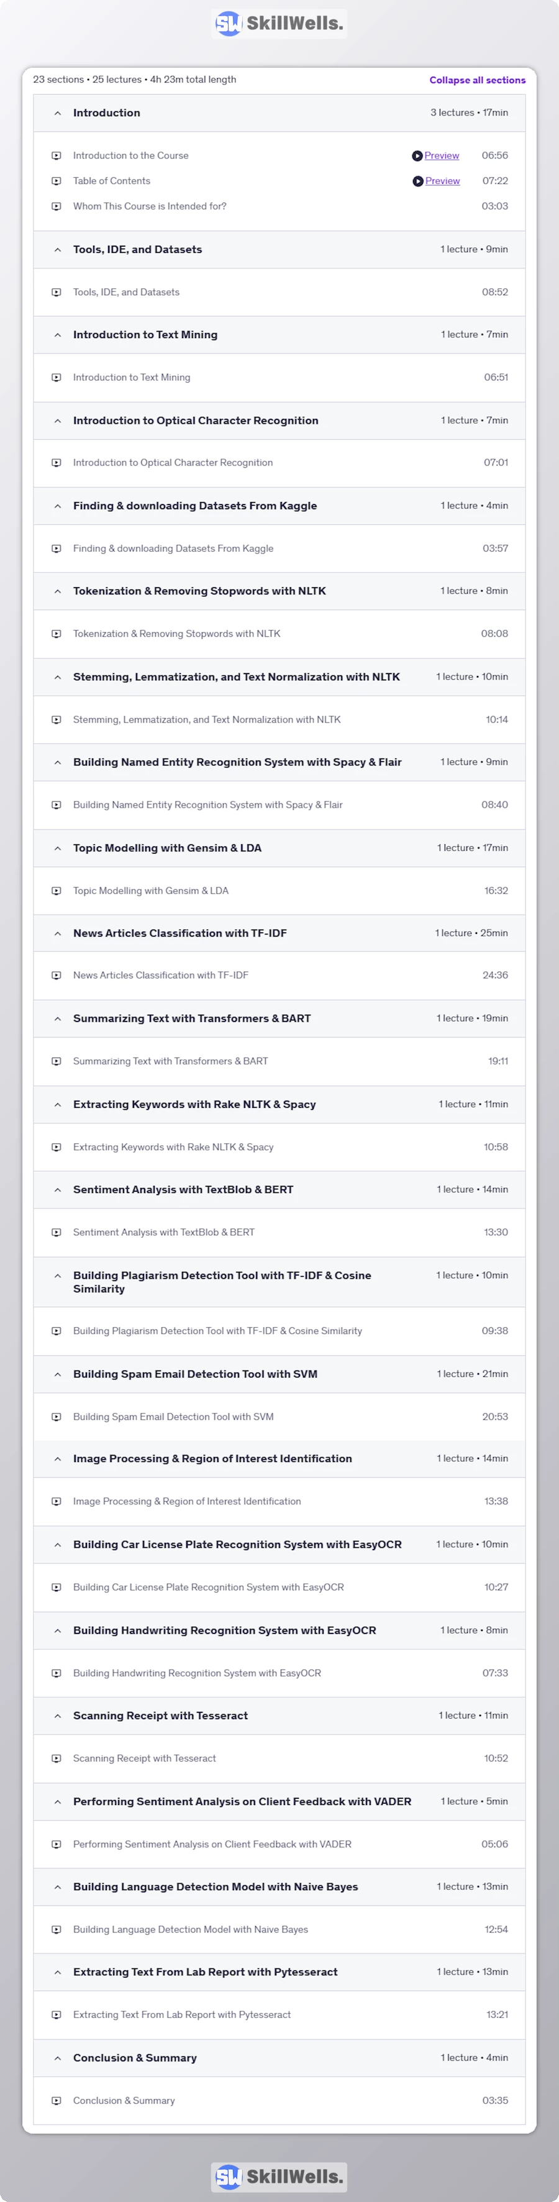
Task: Open the Preview link for Introduction to the Course
Action: pyautogui.click(x=442, y=155)
